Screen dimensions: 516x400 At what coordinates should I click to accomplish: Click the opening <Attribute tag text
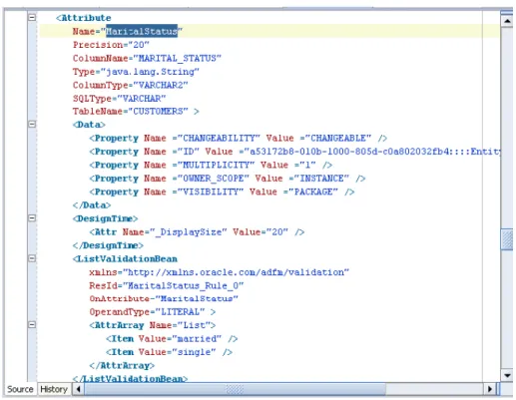pyautogui.click(x=84, y=18)
